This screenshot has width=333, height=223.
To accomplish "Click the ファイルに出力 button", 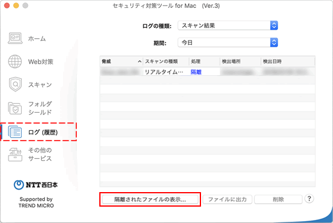I will tap(228, 199).
